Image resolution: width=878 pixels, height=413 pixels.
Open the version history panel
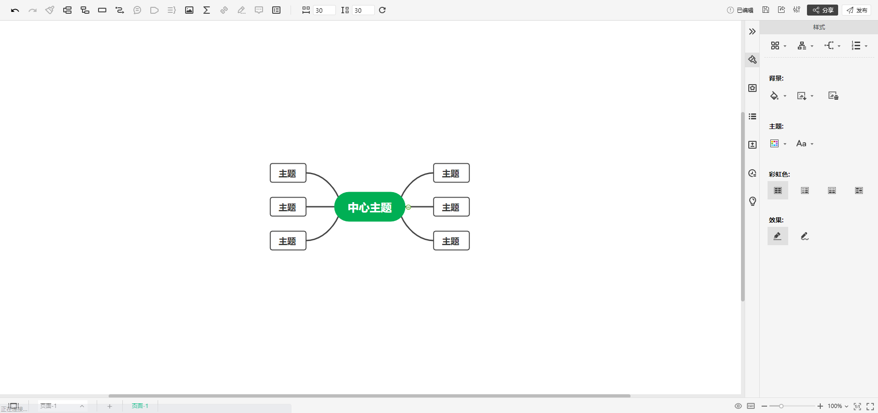tap(752, 173)
